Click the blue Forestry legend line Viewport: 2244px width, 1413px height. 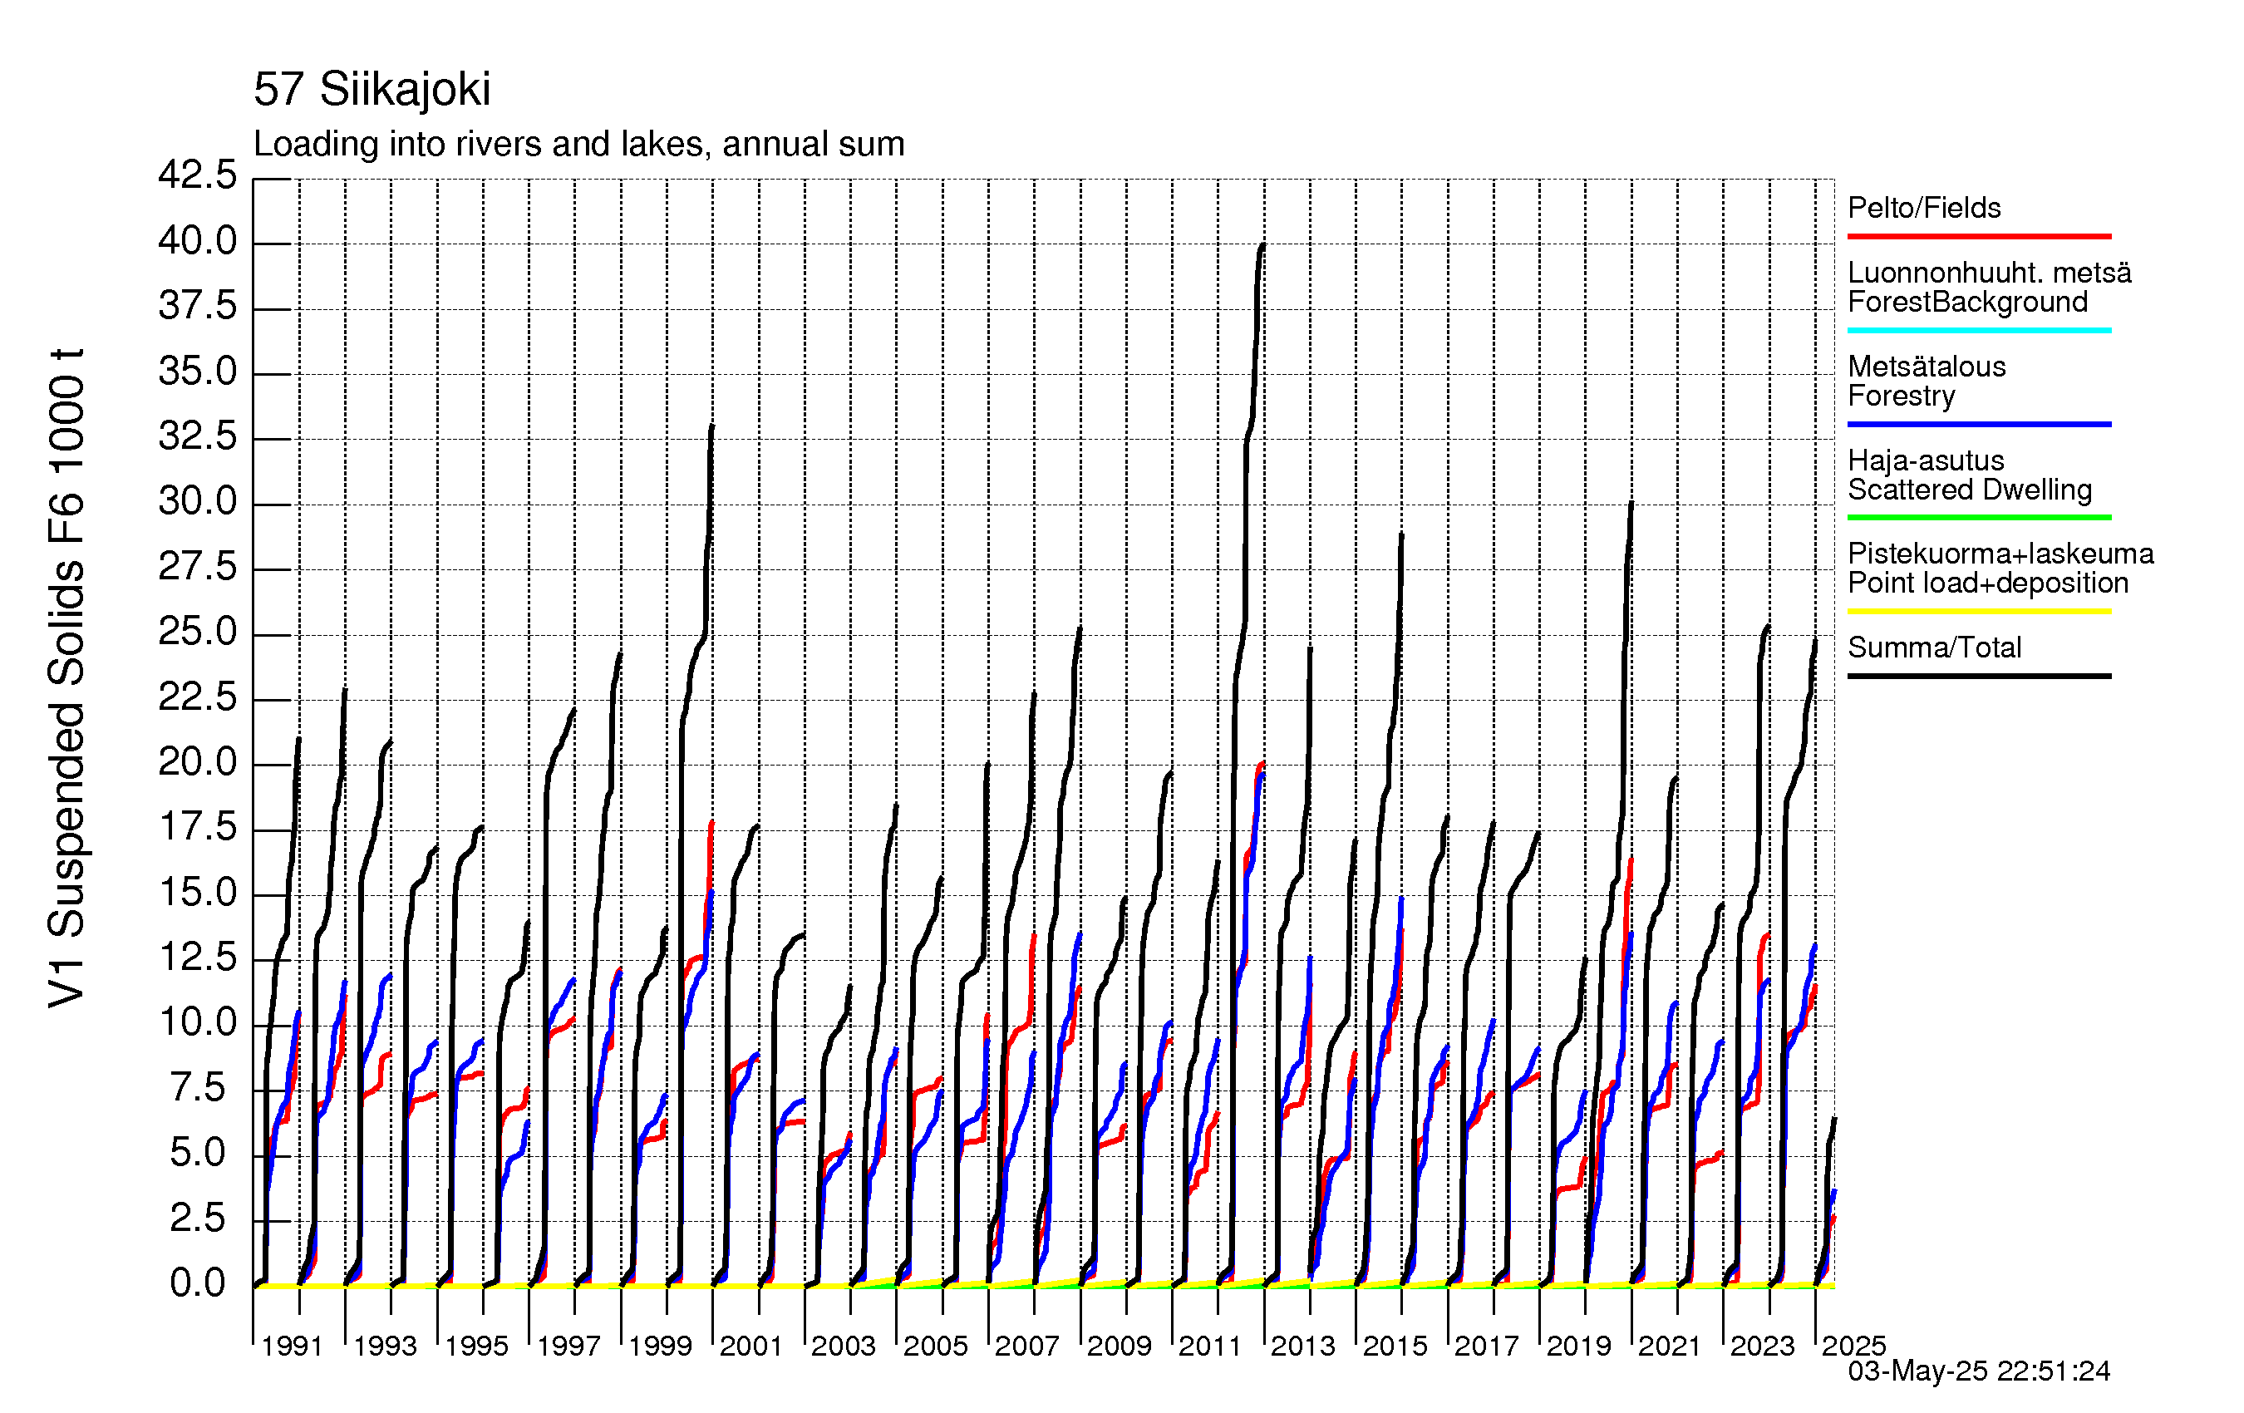click(1978, 424)
